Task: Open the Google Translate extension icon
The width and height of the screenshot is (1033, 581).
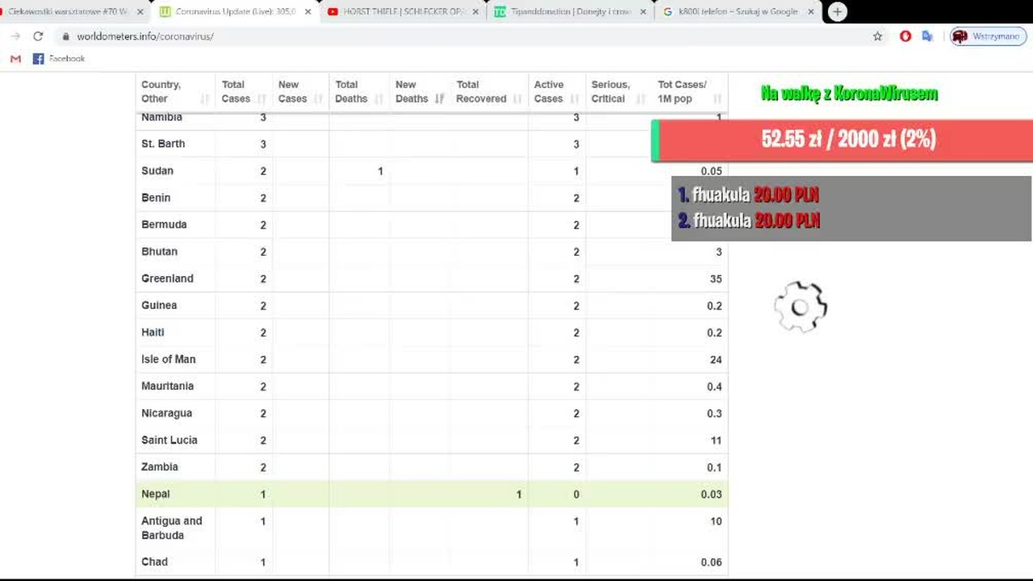Action: click(x=927, y=36)
